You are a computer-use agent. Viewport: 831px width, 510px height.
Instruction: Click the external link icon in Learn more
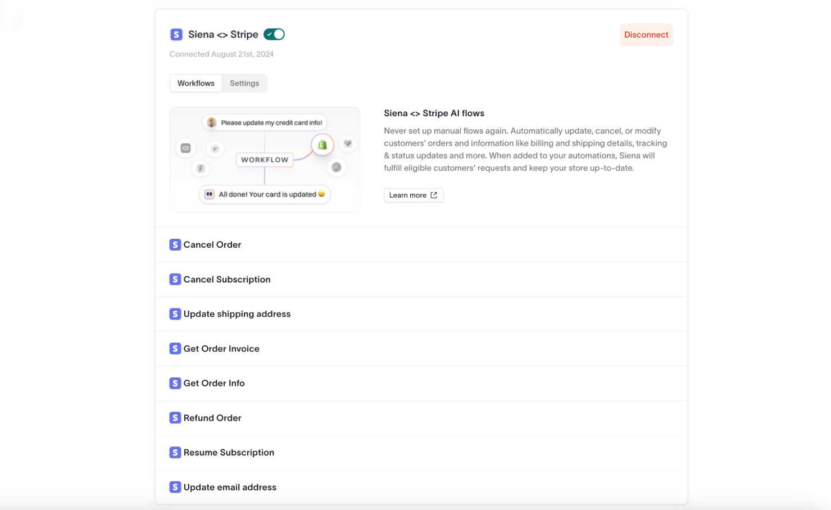coord(434,195)
